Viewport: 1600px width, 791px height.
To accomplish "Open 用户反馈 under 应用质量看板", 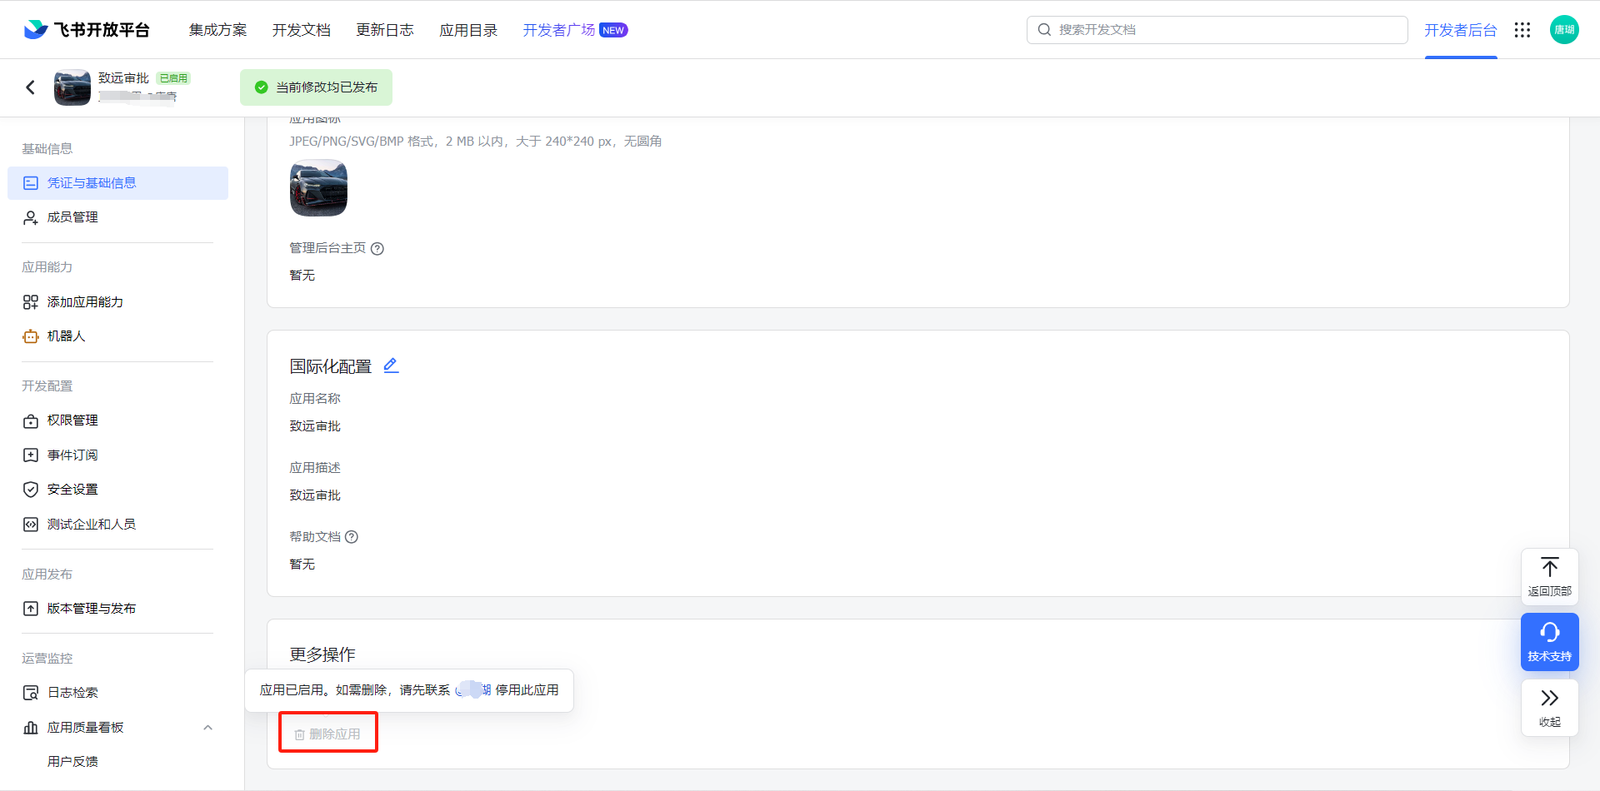I will [74, 760].
